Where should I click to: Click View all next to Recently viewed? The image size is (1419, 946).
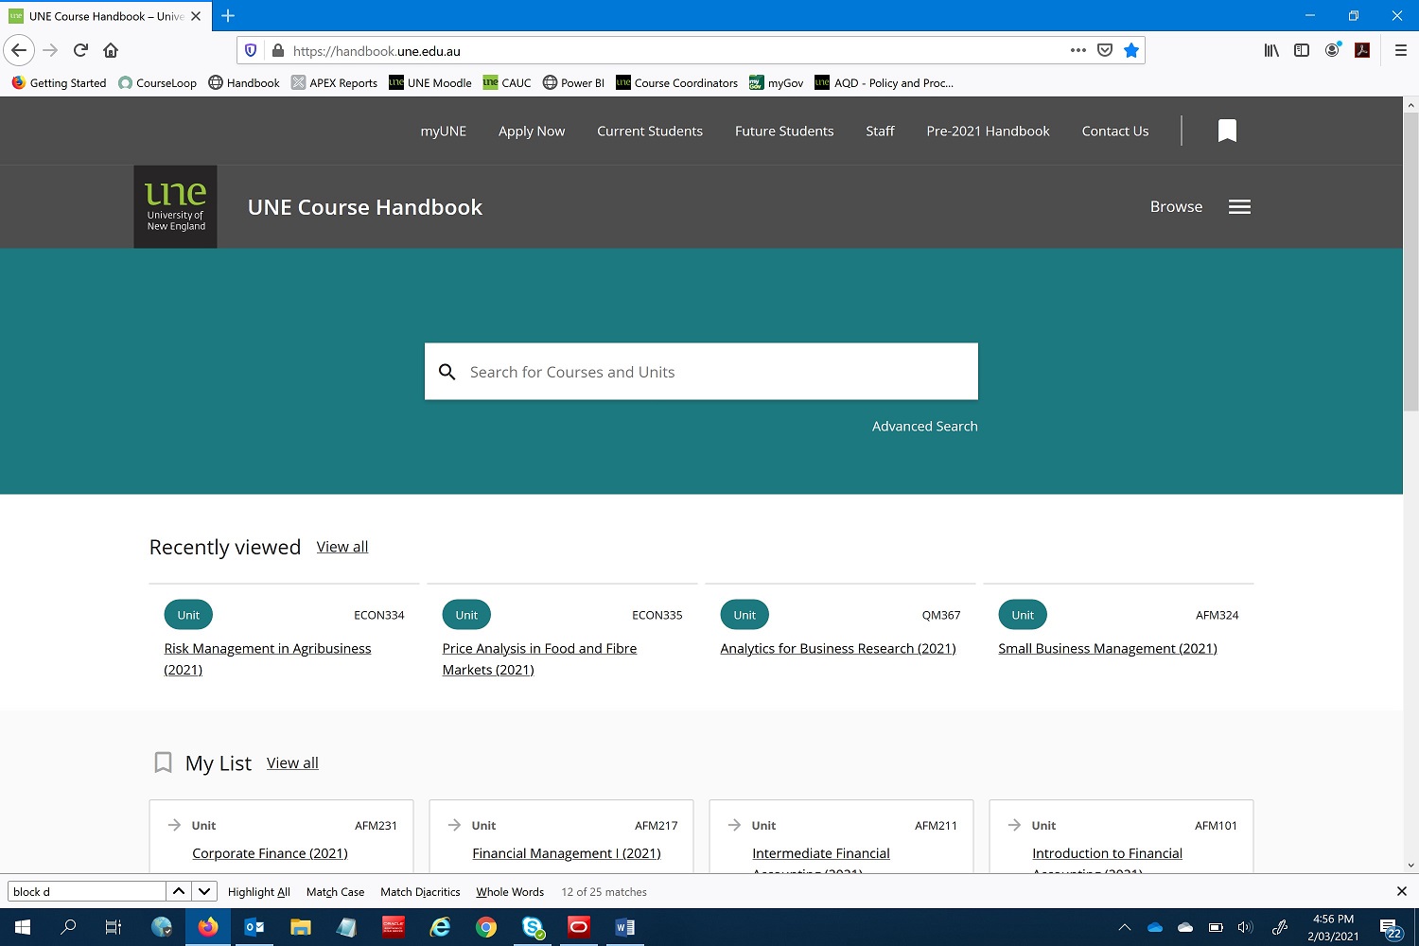pos(342,547)
